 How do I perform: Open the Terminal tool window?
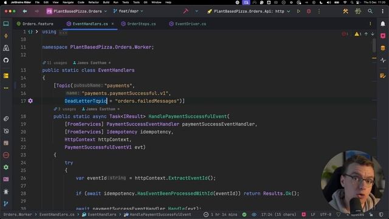[x=6, y=179]
